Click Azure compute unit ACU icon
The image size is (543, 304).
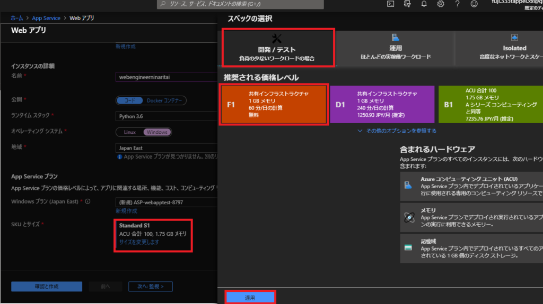408,185
